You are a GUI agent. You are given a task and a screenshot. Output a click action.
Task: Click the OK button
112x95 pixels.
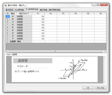[x=88, y=88]
